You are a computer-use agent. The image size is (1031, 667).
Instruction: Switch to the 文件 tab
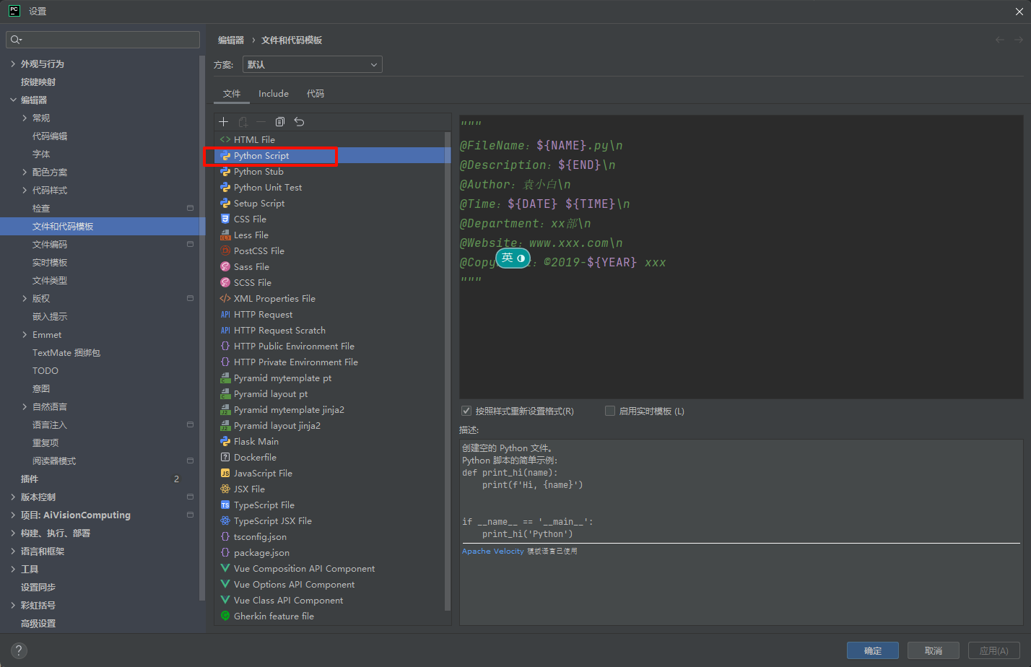(232, 94)
